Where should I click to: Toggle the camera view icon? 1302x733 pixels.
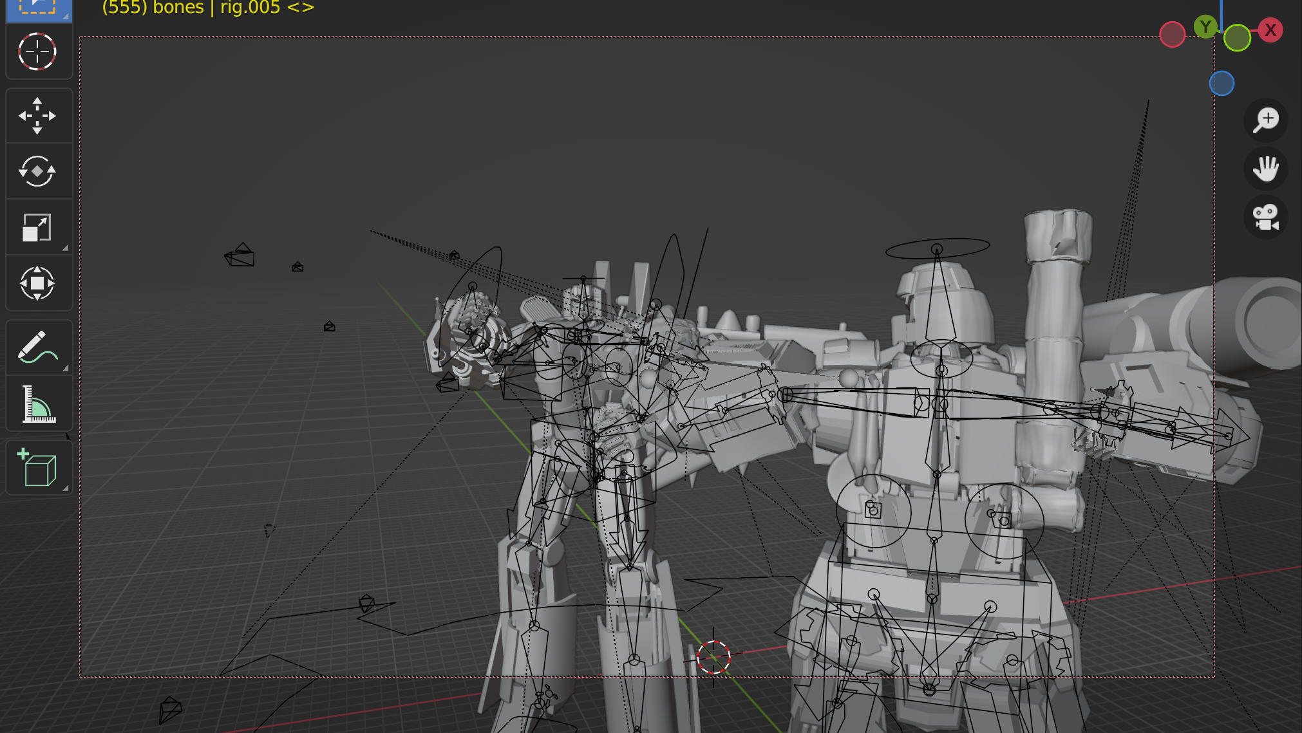tap(1266, 218)
